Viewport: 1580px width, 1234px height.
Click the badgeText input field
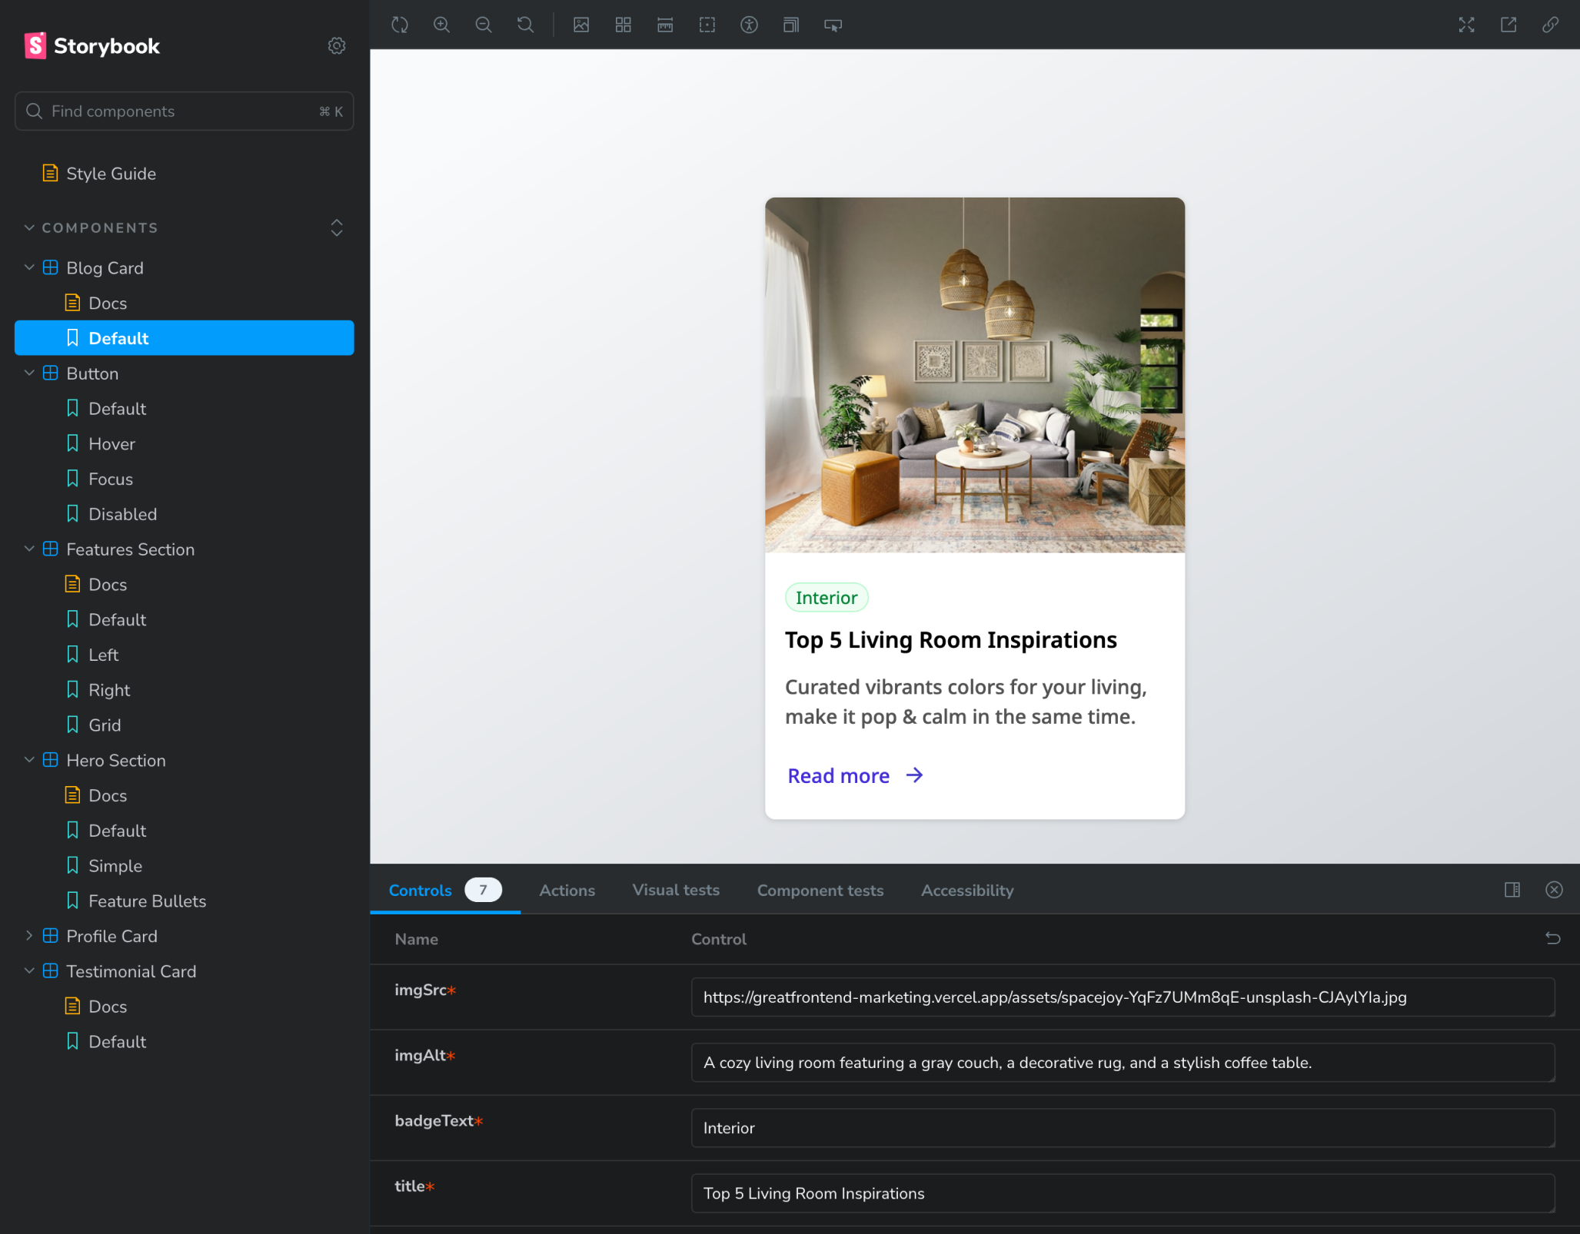coord(1123,1128)
